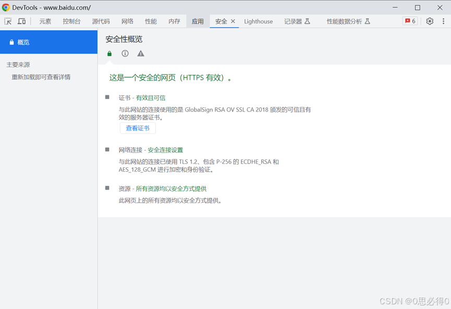Switch to the 源代码 tab
Viewport: 451px width, 309px height.
[101, 21]
